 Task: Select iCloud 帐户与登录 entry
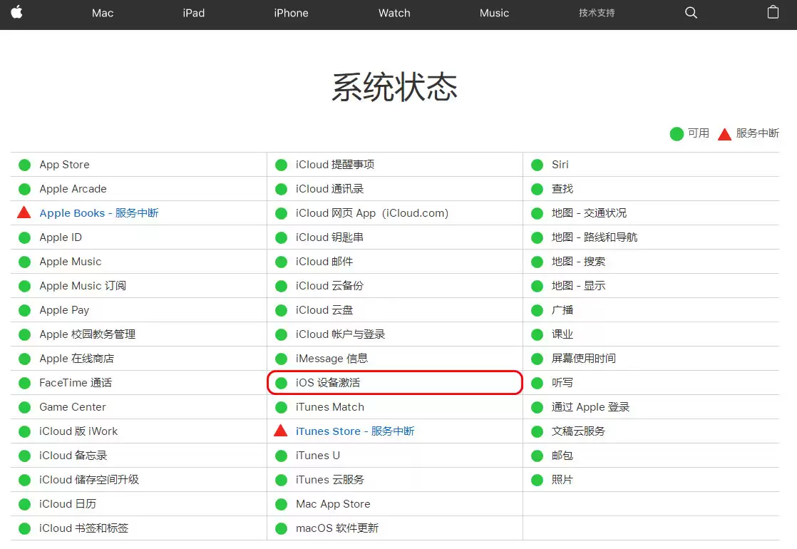click(x=341, y=334)
